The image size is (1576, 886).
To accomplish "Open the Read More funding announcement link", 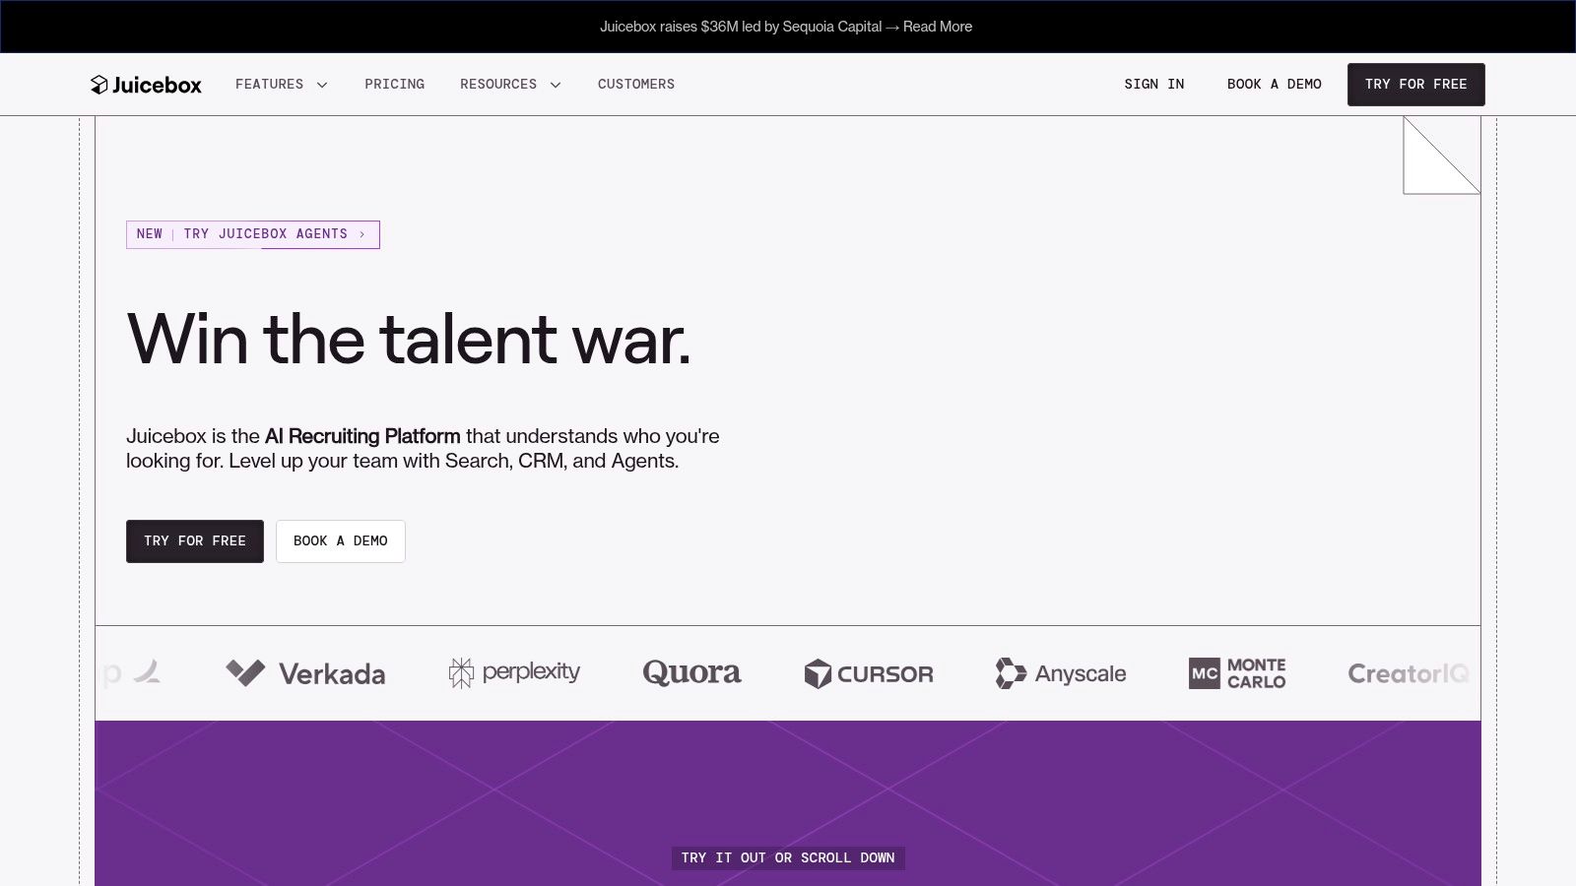I will click(938, 27).
